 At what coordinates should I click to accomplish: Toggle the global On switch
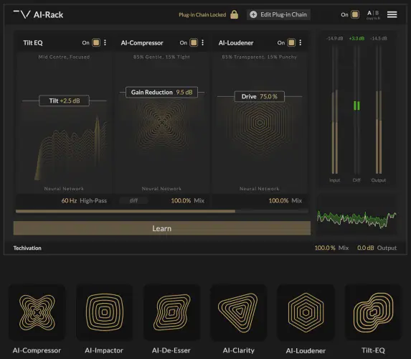(x=355, y=14)
